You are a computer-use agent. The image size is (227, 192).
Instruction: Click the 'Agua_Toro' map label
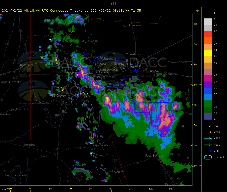27,65
